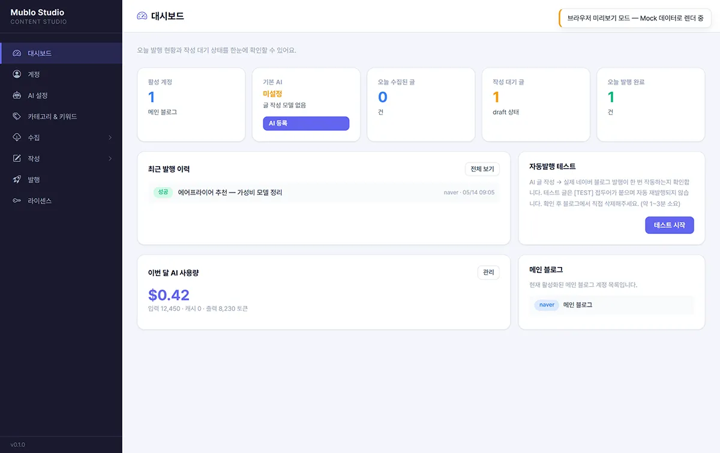Click the dashboard gauge icon in sidebar

[17, 53]
